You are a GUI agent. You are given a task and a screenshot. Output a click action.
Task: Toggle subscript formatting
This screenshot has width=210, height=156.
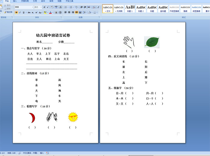click(x=33, y=13)
